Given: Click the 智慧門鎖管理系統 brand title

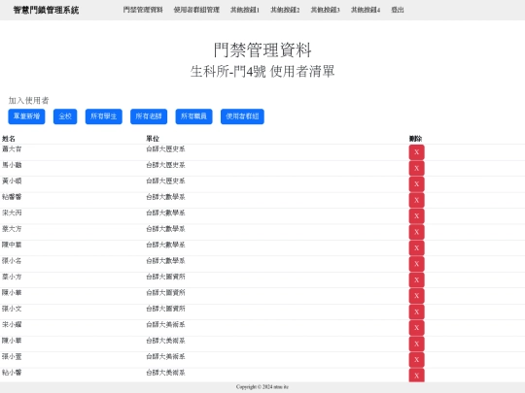Looking at the screenshot, I should click(47, 10).
